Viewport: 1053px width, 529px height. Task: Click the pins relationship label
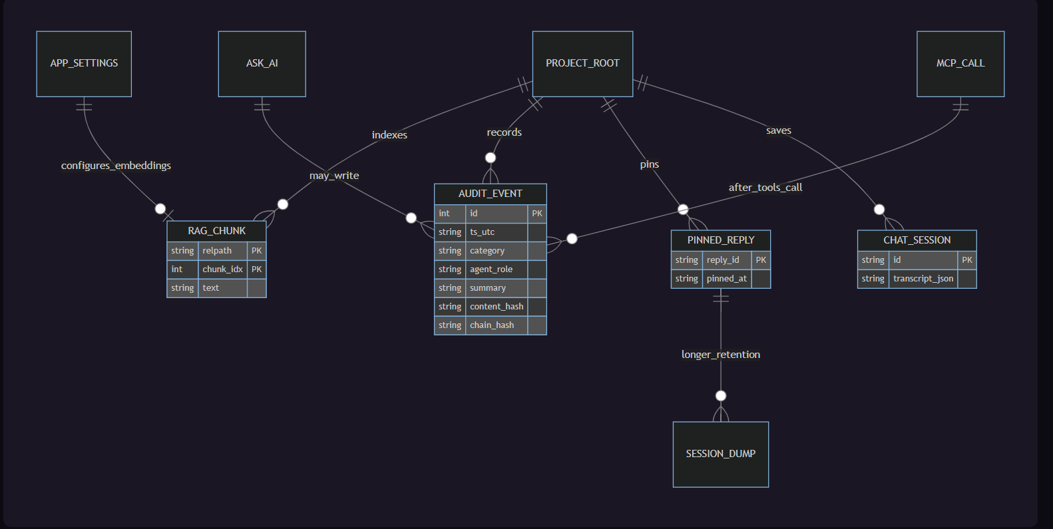(x=649, y=164)
